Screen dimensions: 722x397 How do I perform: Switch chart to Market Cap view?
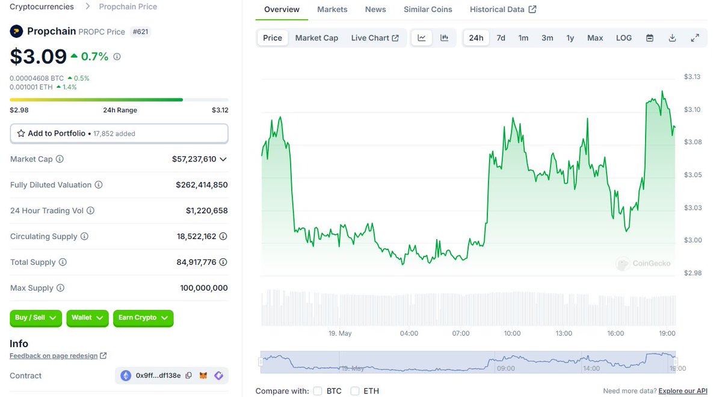316,38
